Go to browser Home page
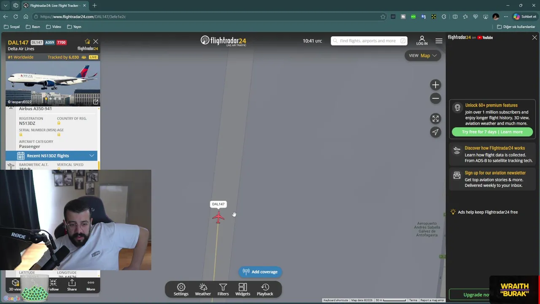Image resolution: width=540 pixels, height=304 pixels. coord(26,16)
